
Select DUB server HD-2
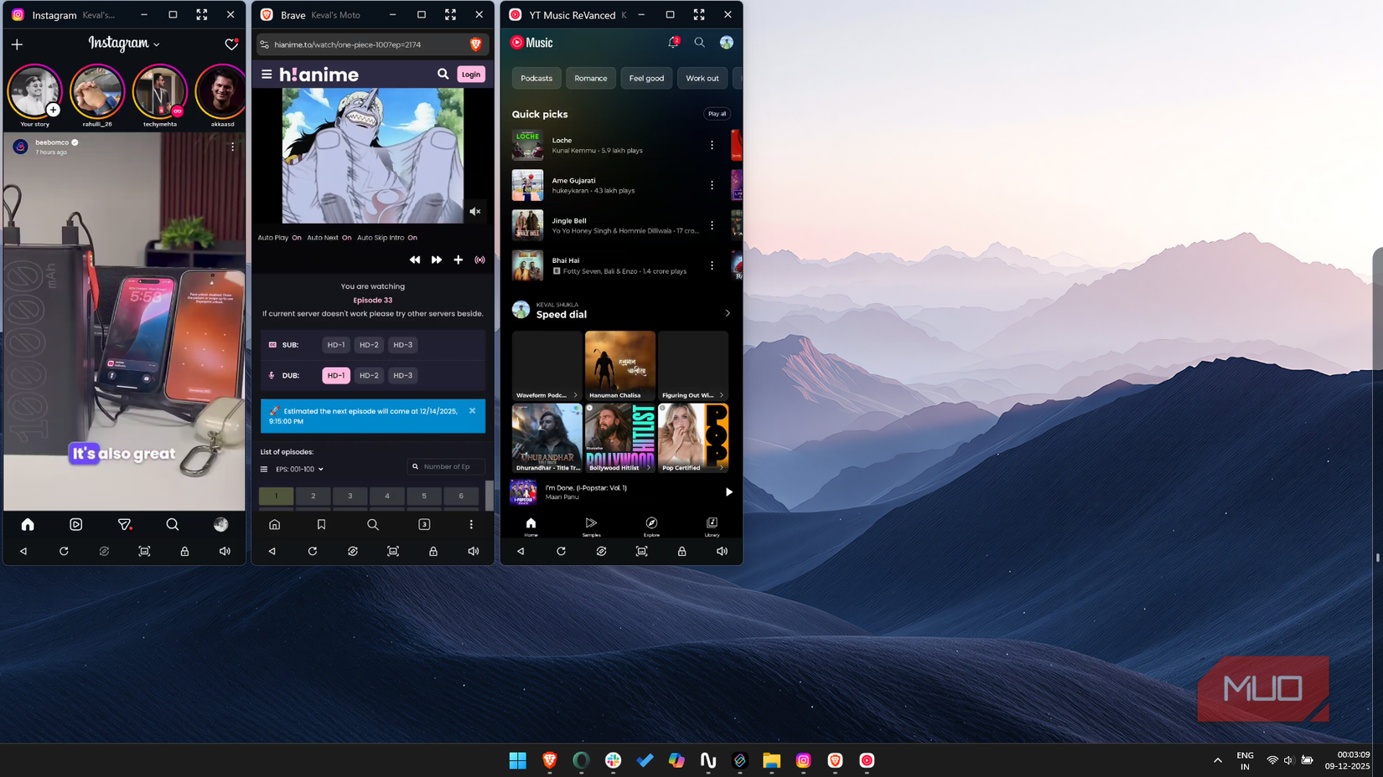click(x=369, y=376)
